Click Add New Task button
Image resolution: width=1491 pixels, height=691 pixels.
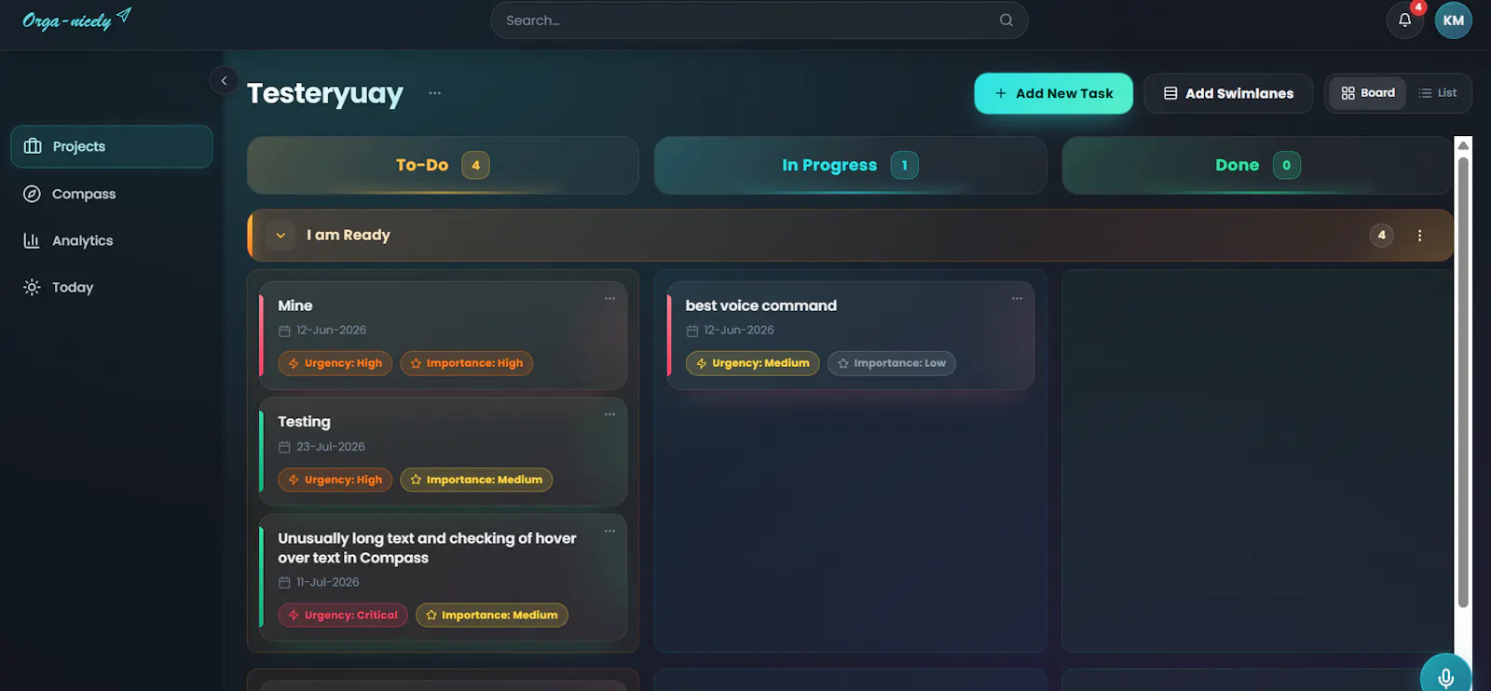(x=1053, y=93)
